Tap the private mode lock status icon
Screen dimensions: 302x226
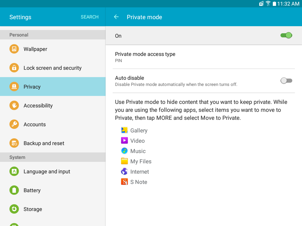click(261, 4)
